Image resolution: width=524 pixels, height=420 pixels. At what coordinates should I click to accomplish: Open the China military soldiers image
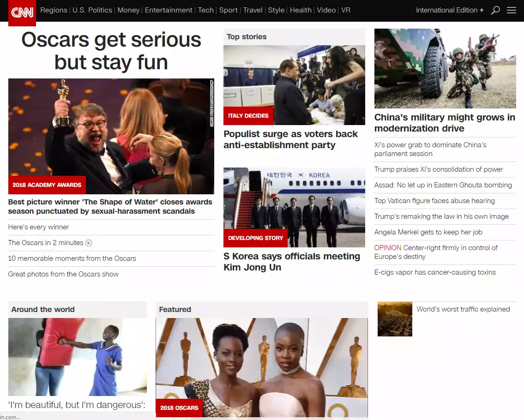[x=445, y=68]
